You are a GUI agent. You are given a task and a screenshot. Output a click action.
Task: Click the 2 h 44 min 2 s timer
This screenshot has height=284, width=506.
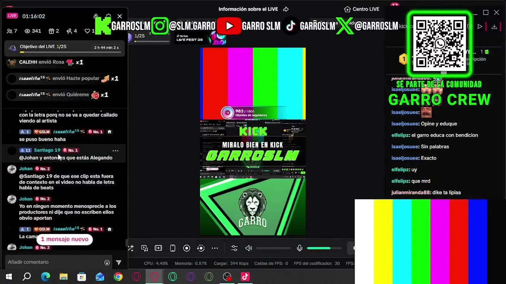point(106,47)
